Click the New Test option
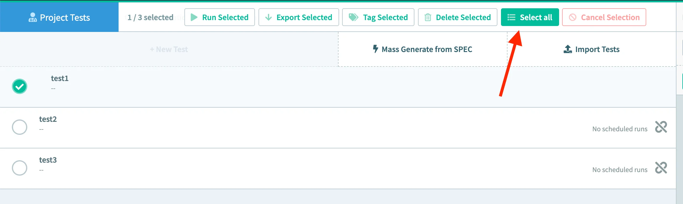Image resolution: width=683 pixels, height=204 pixels. click(169, 49)
